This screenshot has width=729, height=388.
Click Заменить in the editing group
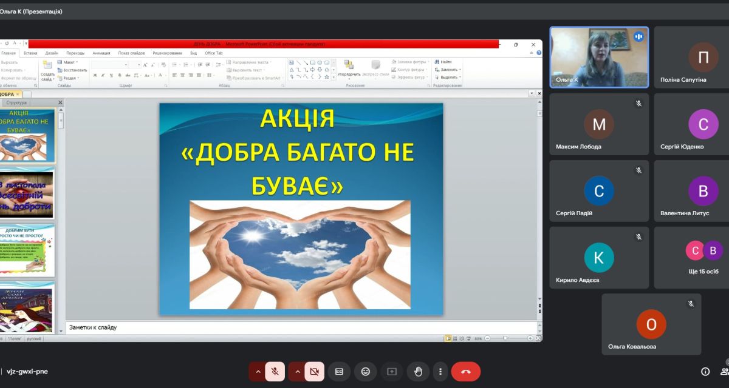448,70
